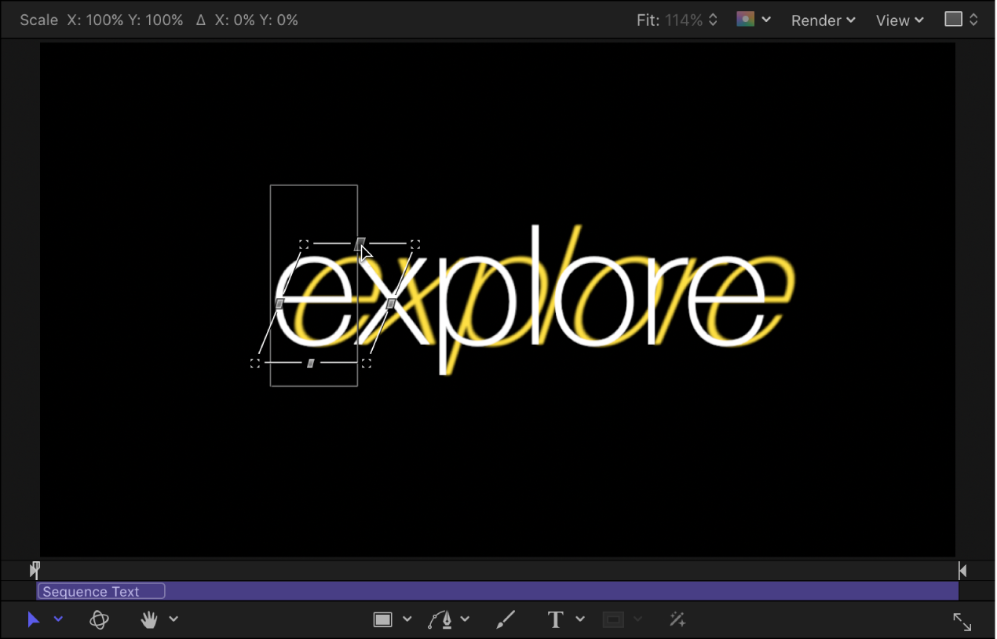Select the Text tool
997x639 pixels.
click(x=555, y=619)
